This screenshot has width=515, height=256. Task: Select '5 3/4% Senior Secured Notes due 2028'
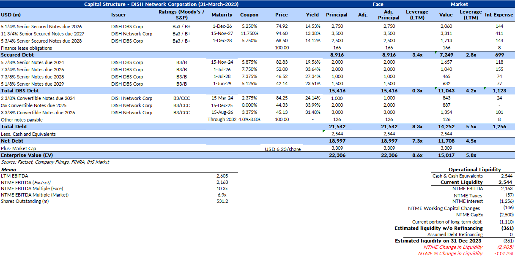point(41,41)
